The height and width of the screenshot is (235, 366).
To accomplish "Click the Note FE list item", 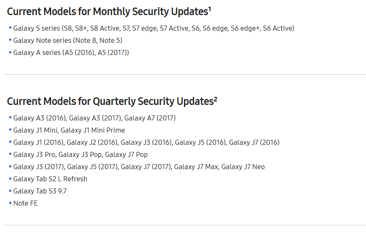I will [x=26, y=203].
